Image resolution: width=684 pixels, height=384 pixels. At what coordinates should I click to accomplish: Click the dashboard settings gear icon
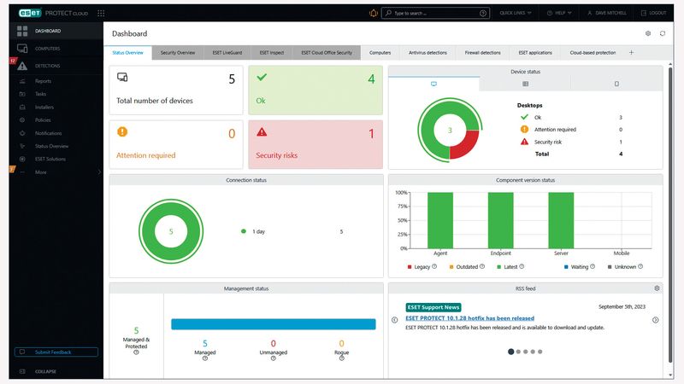[648, 33]
